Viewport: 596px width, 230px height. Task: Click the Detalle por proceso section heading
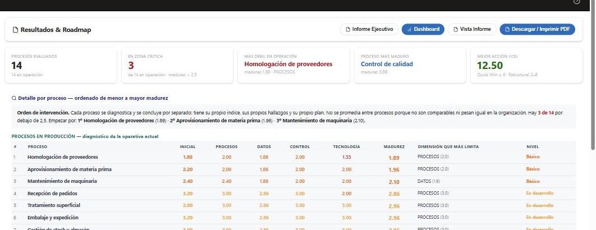(93, 98)
